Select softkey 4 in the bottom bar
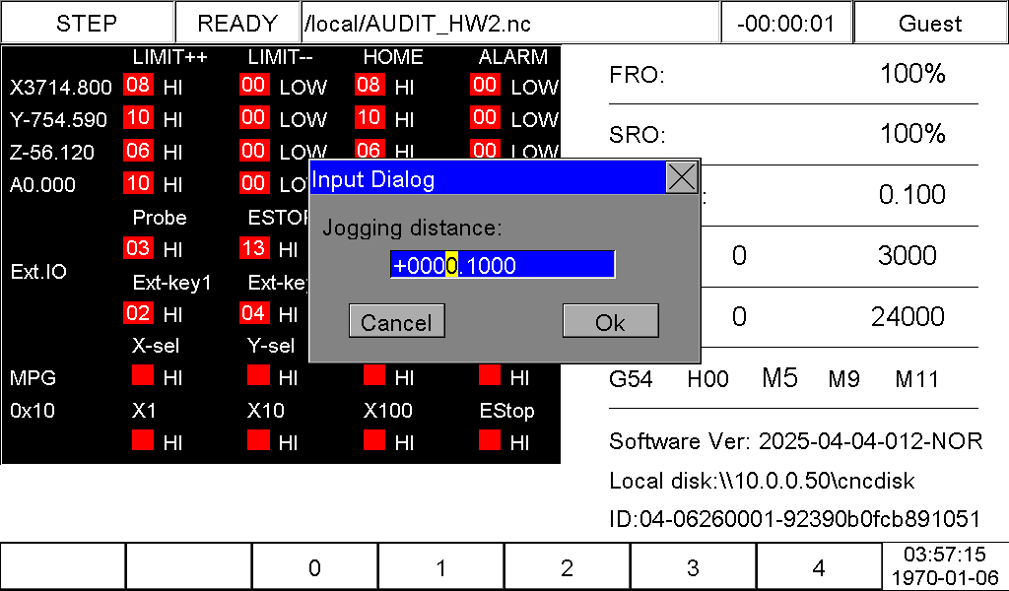The width and height of the screenshot is (1009, 591). tap(819, 567)
